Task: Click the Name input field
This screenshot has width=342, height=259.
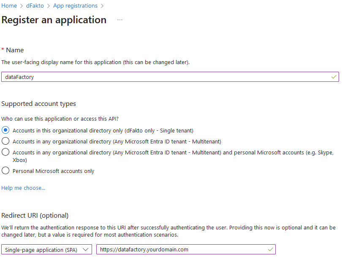Action: pyautogui.click(x=165, y=77)
